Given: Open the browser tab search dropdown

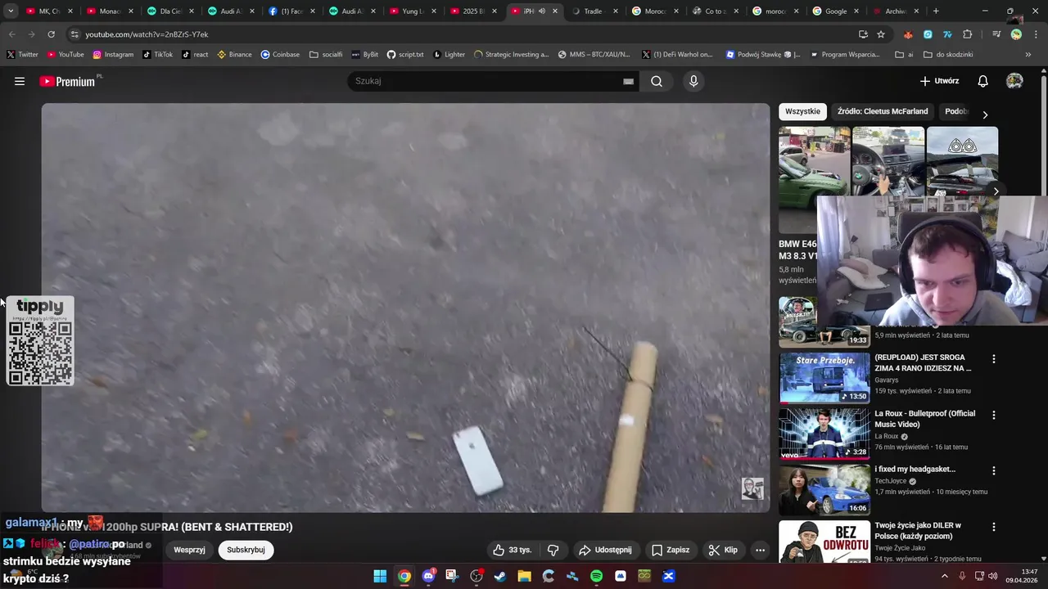Looking at the screenshot, I should 10,11.
